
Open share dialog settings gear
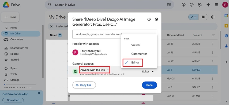coord(156,19)
